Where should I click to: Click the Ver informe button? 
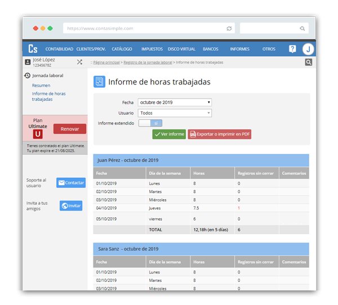click(169, 134)
